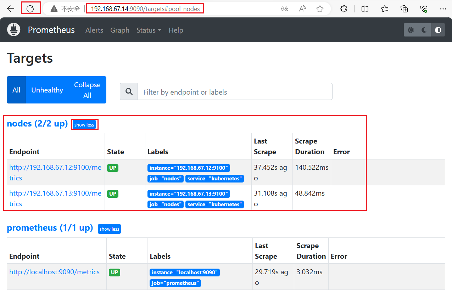The image size is (452, 292).
Task: Add page to favorites star icon
Action: pyautogui.click(x=320, y=9)
